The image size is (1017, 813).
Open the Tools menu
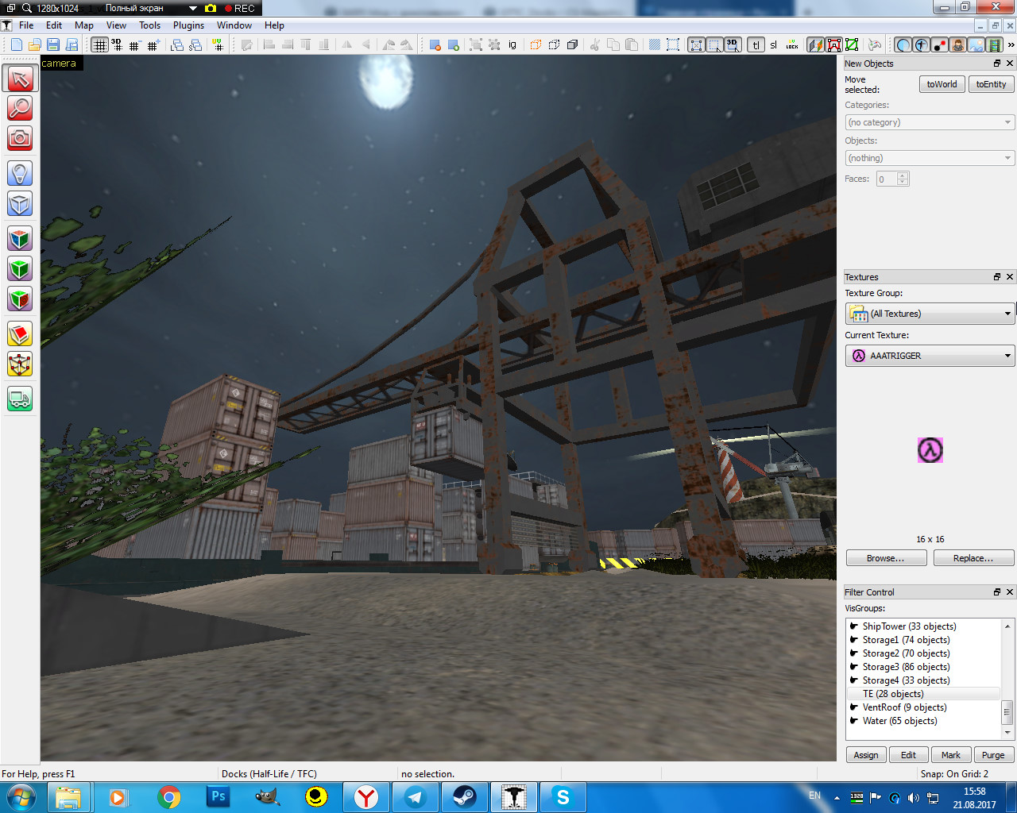[x=149, y=25]
